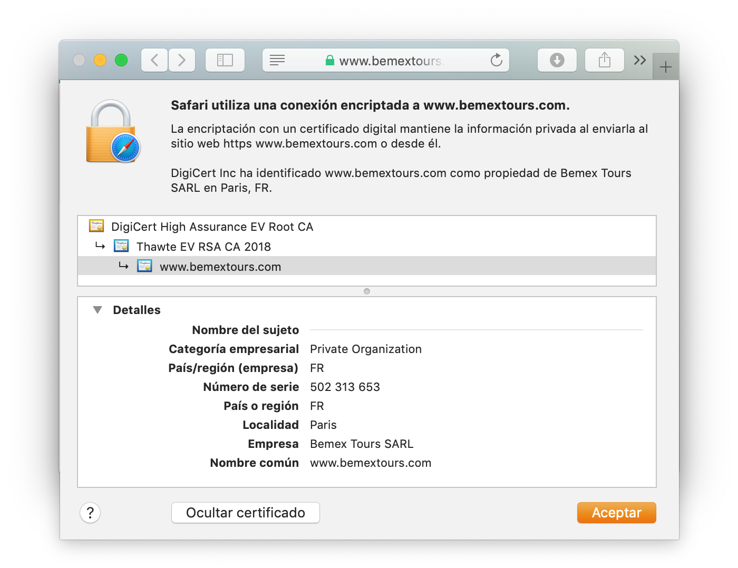Click the bold 'Safari utiliza una conexión encriptada' heading
Viewport: 738px width, 568px height.
[370, 105]
